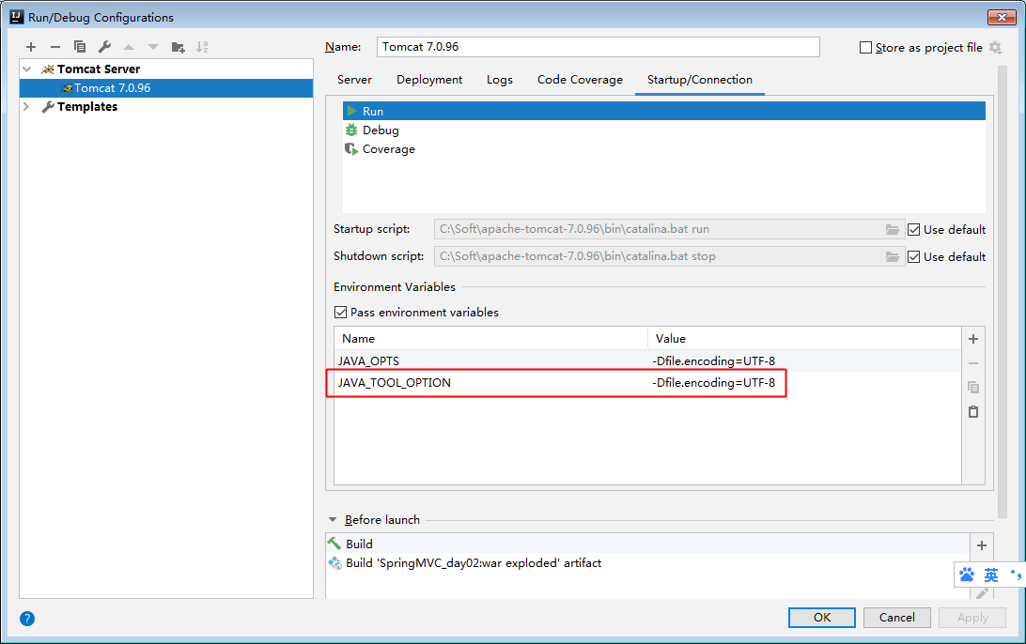The image size is (1026, 644).
Task: Click the OK button
Action: 822,617
